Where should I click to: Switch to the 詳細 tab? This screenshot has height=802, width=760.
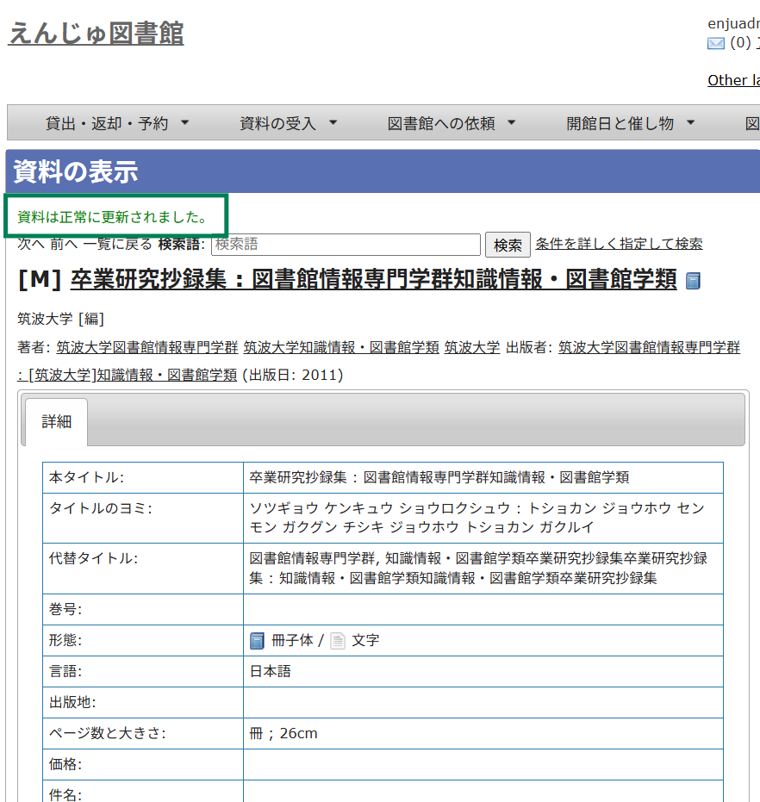pyautogui.click(x=57, y=421)
